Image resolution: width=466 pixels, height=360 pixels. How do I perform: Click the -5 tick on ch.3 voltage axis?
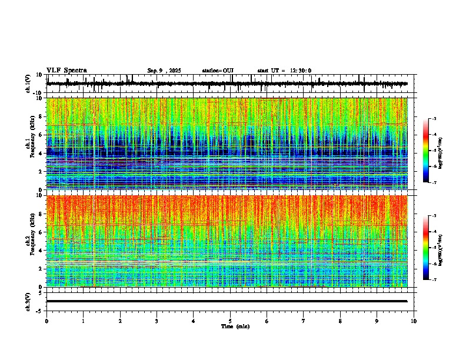(39, 311)
